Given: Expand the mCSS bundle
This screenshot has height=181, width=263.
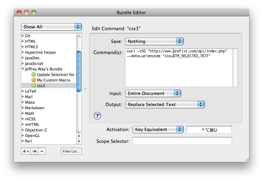Looking at the screenshot, I should [x=23, y=119].
